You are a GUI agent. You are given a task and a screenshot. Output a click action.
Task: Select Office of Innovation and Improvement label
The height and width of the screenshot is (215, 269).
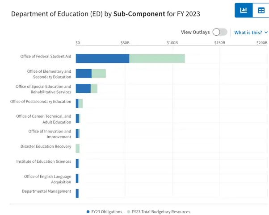point(50,134)
